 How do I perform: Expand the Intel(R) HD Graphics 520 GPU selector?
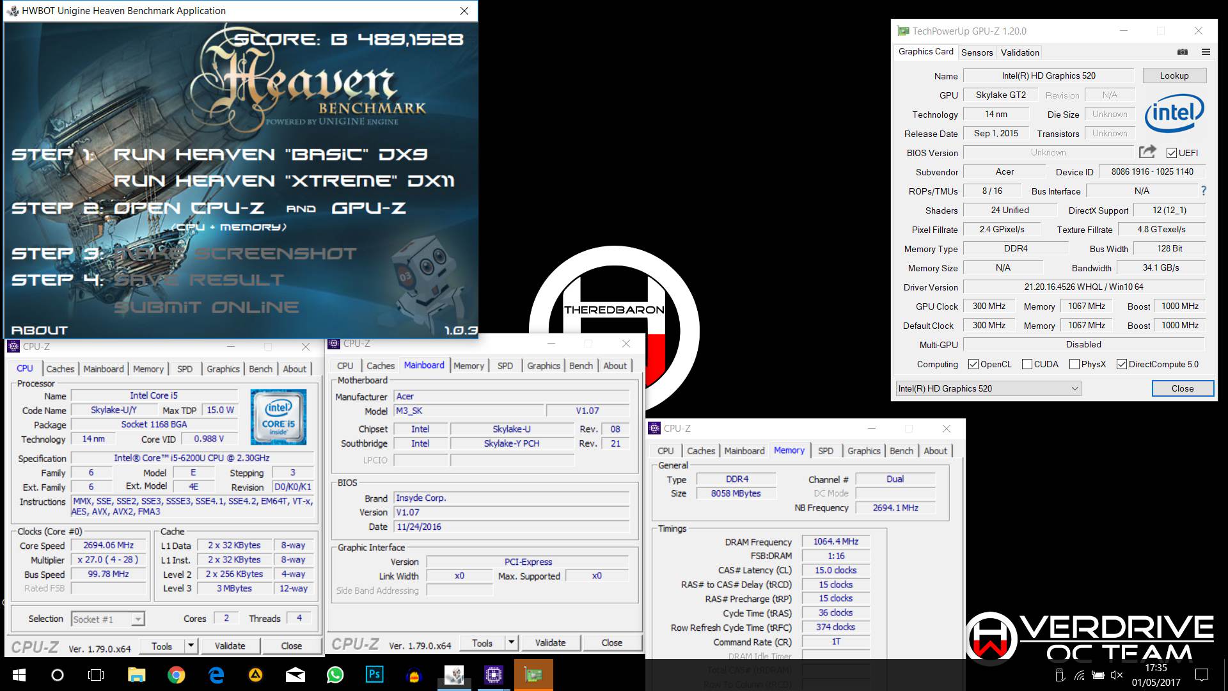989,388
